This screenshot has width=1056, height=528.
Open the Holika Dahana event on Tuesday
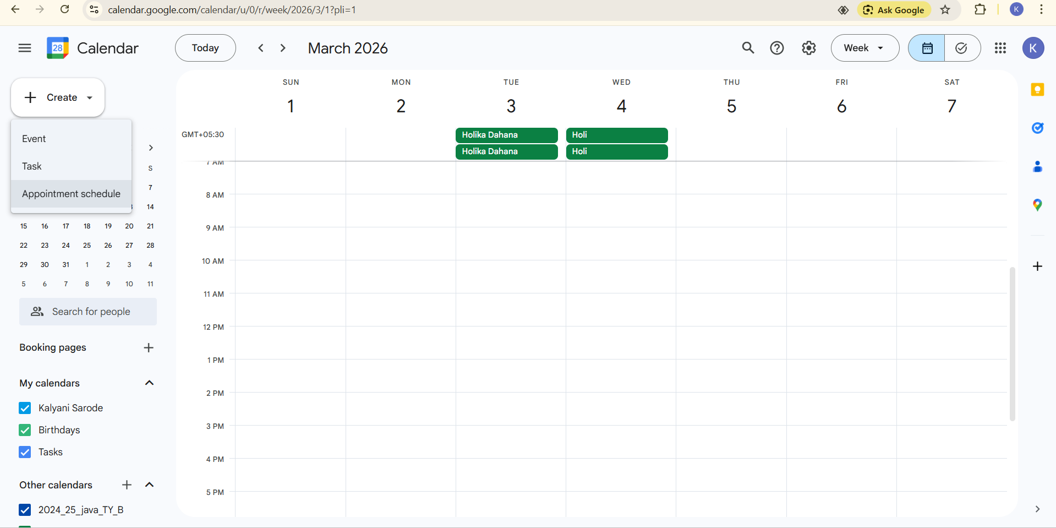(x=506, y=135)
